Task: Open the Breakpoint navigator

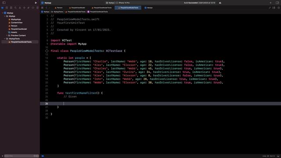Action: (33, 8)
